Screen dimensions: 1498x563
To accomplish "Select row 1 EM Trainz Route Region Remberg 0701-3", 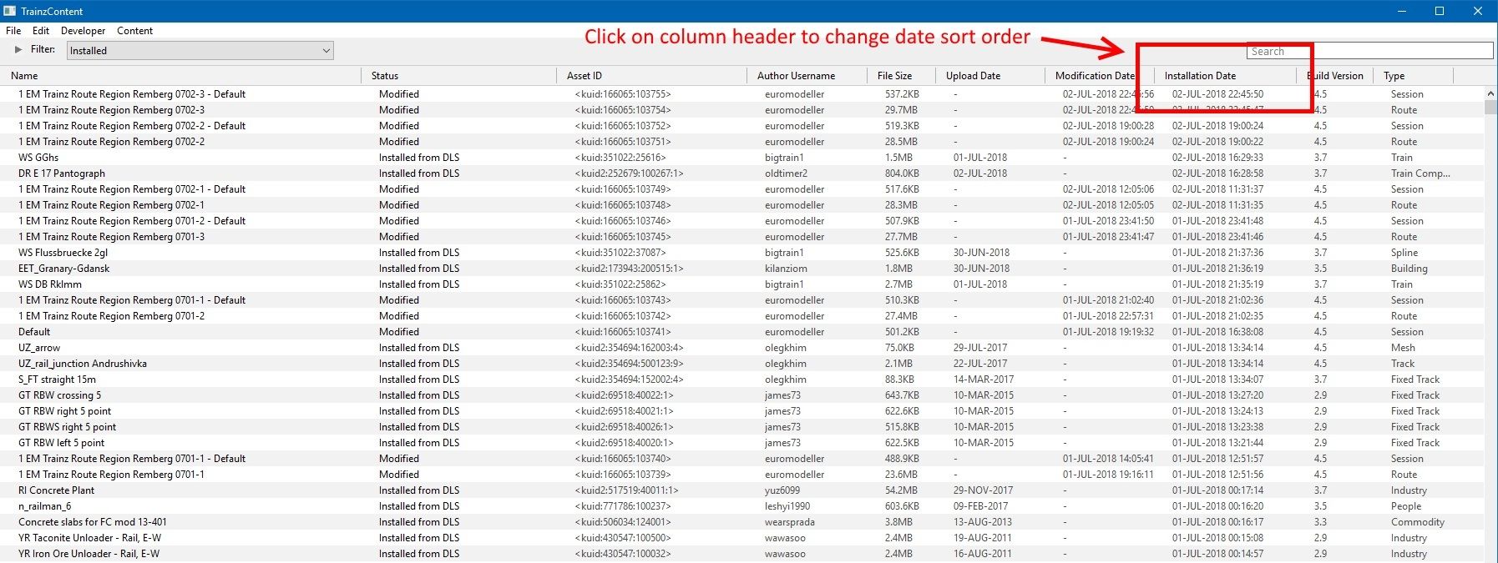I will coord(743,237).
